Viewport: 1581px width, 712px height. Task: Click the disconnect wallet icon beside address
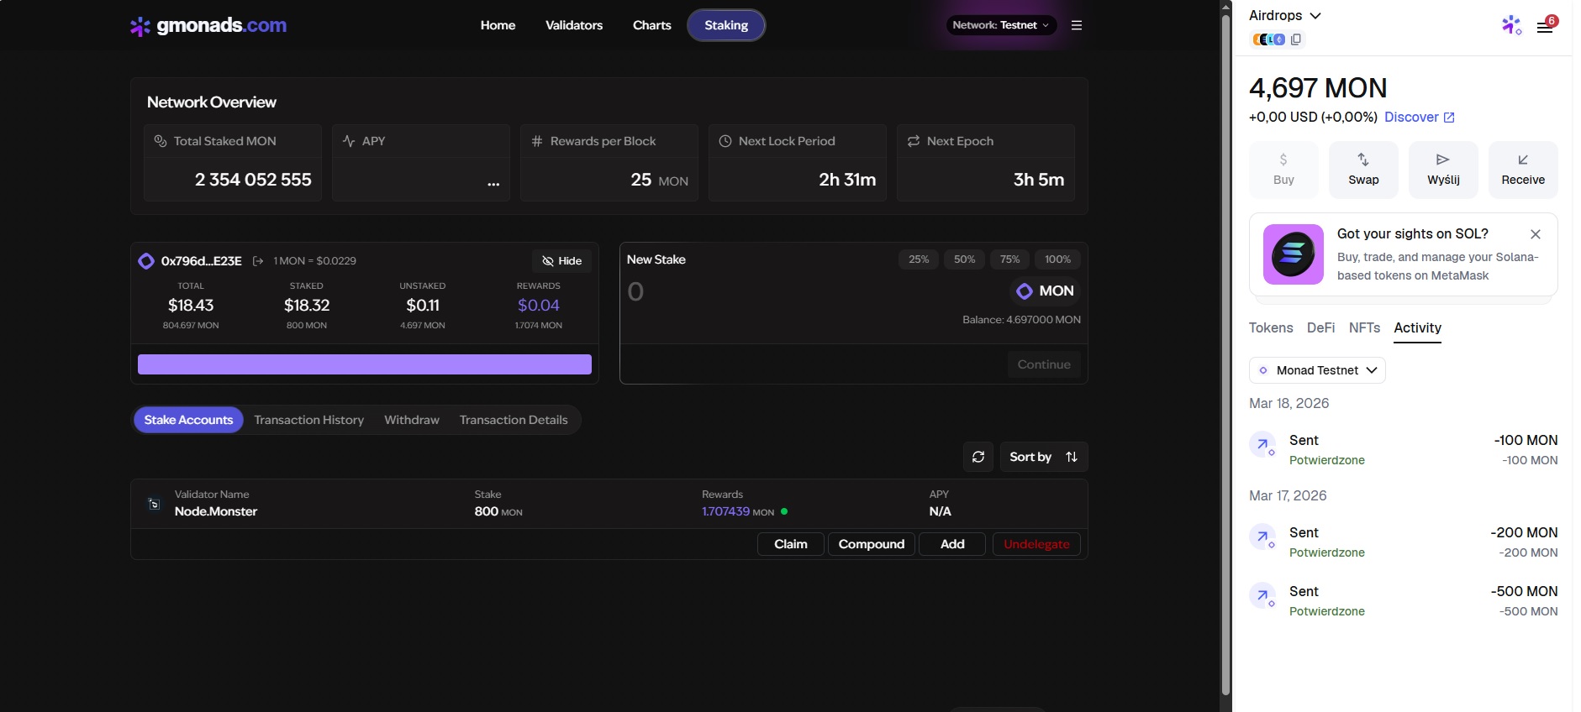click(x=258, y=261)
